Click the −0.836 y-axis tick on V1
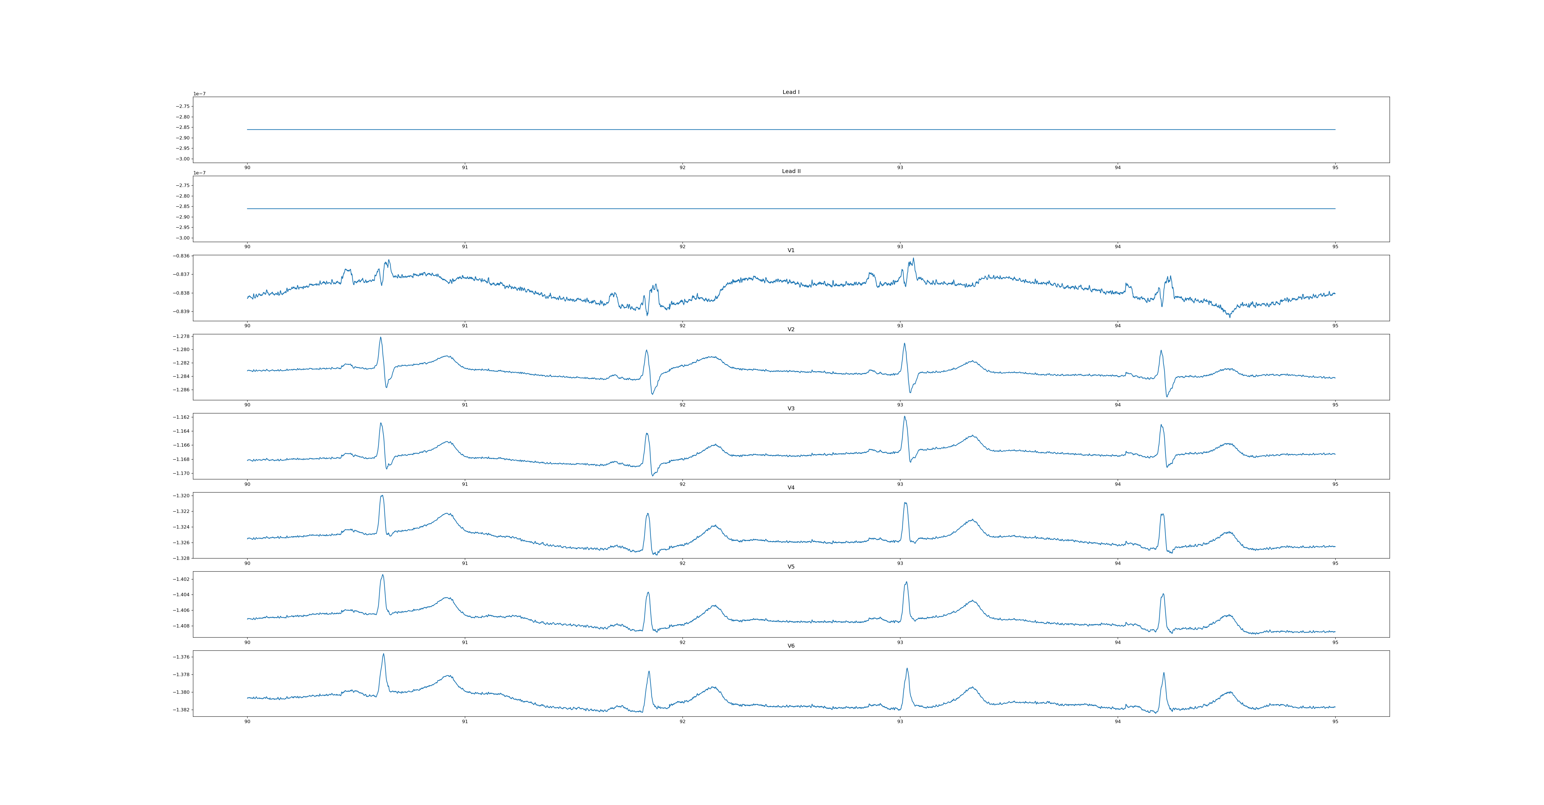1544x805 pixels. (x=181, y=256)
